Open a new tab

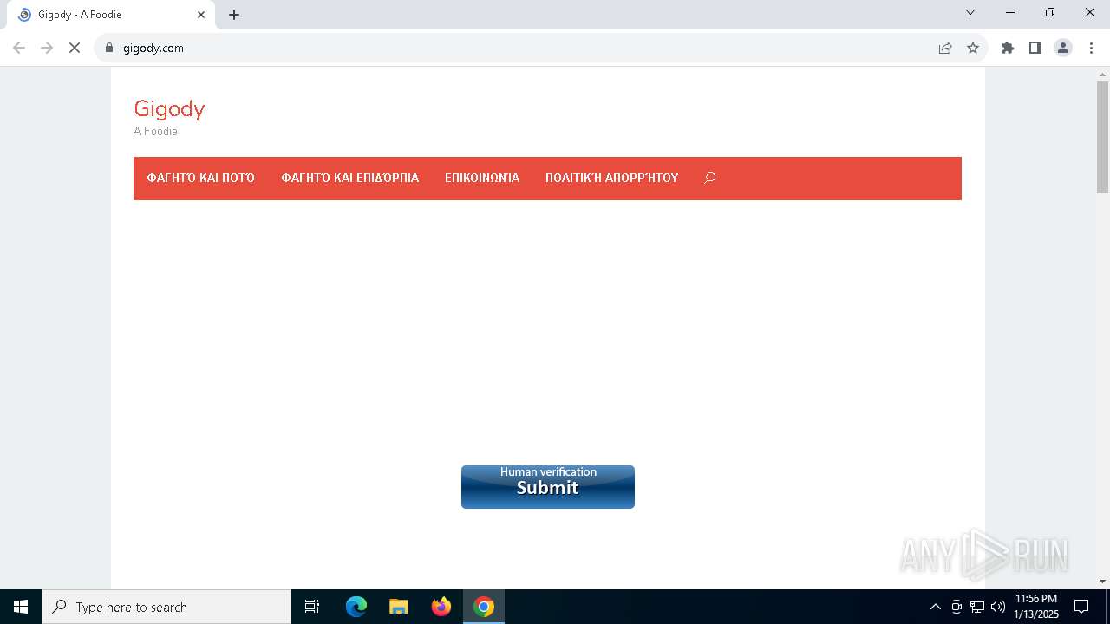click(x=234, y=15)
